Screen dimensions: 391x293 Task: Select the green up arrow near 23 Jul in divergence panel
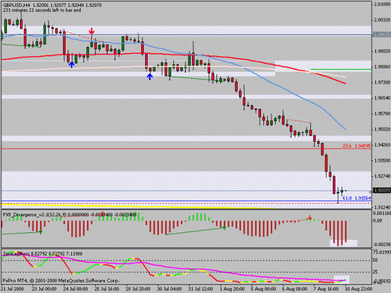click(x=41, y=232)
